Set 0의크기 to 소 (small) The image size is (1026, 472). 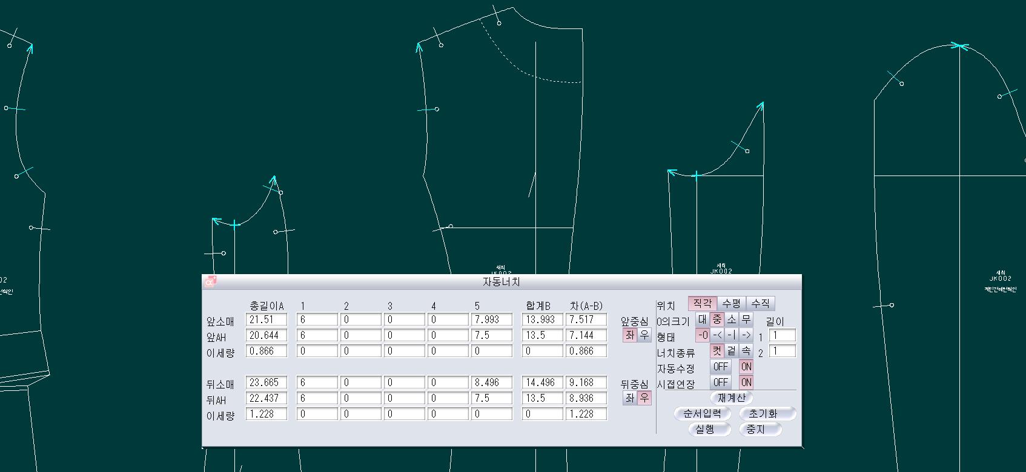pos(732,319)
